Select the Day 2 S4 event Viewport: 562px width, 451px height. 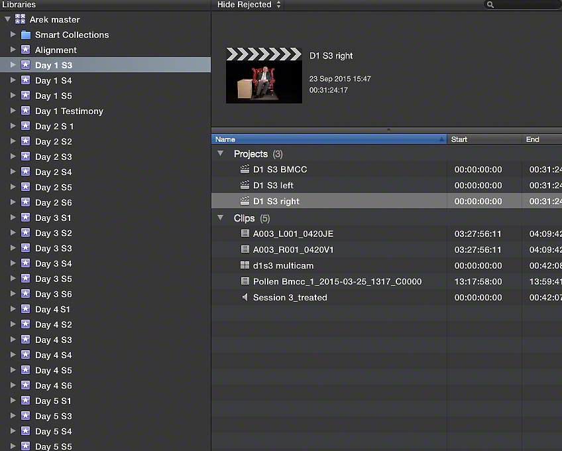click(105, 172)
